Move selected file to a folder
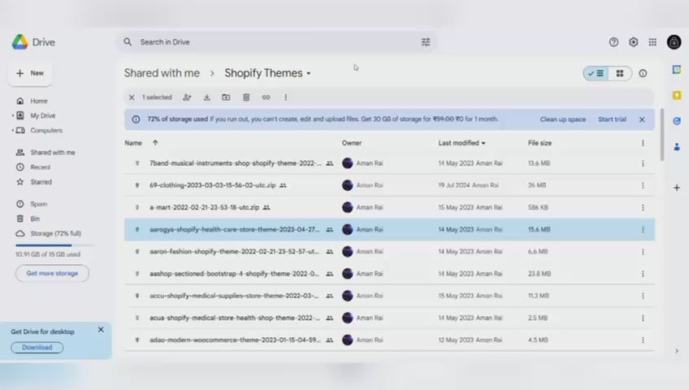 [x=226, y=97]
